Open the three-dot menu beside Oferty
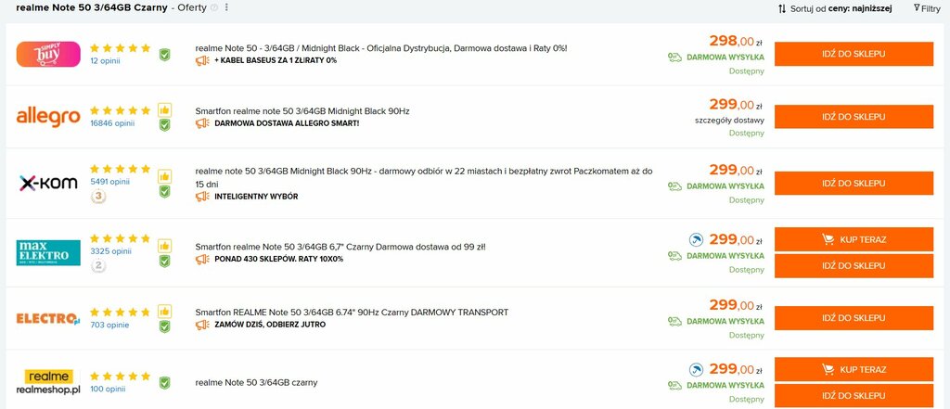This screenshot has width=950, height=409. (x=226, y=7)
